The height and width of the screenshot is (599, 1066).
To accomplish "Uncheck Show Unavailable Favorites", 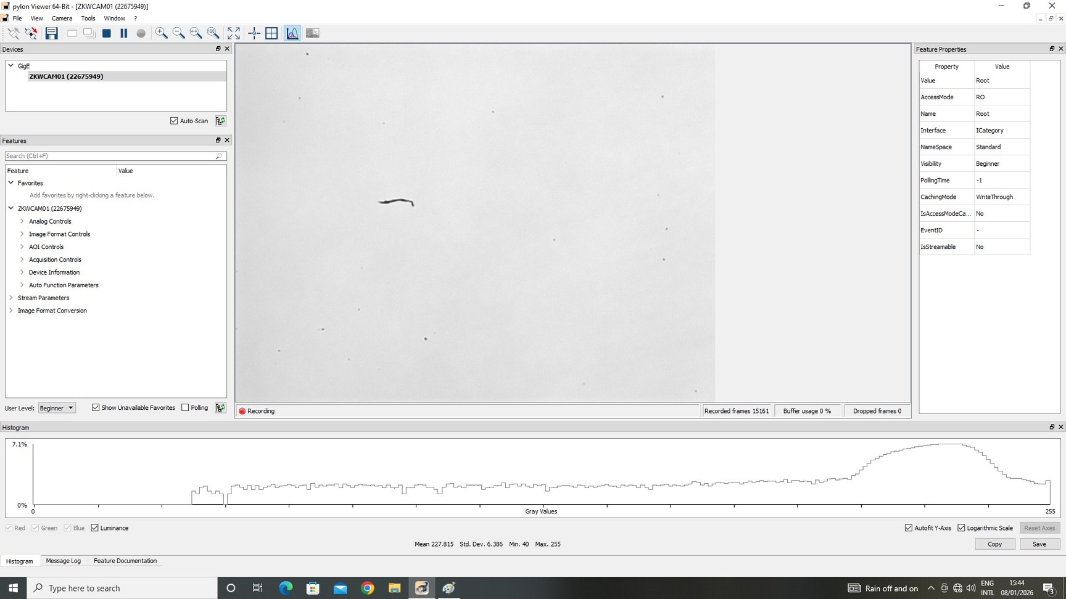I will pyautogui.click(x=96, y=407).
